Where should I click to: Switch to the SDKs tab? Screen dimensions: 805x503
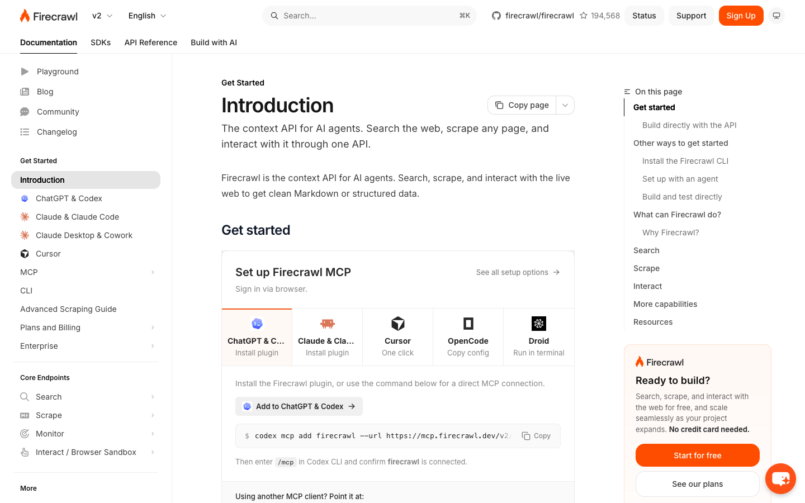tap(101, 42)
